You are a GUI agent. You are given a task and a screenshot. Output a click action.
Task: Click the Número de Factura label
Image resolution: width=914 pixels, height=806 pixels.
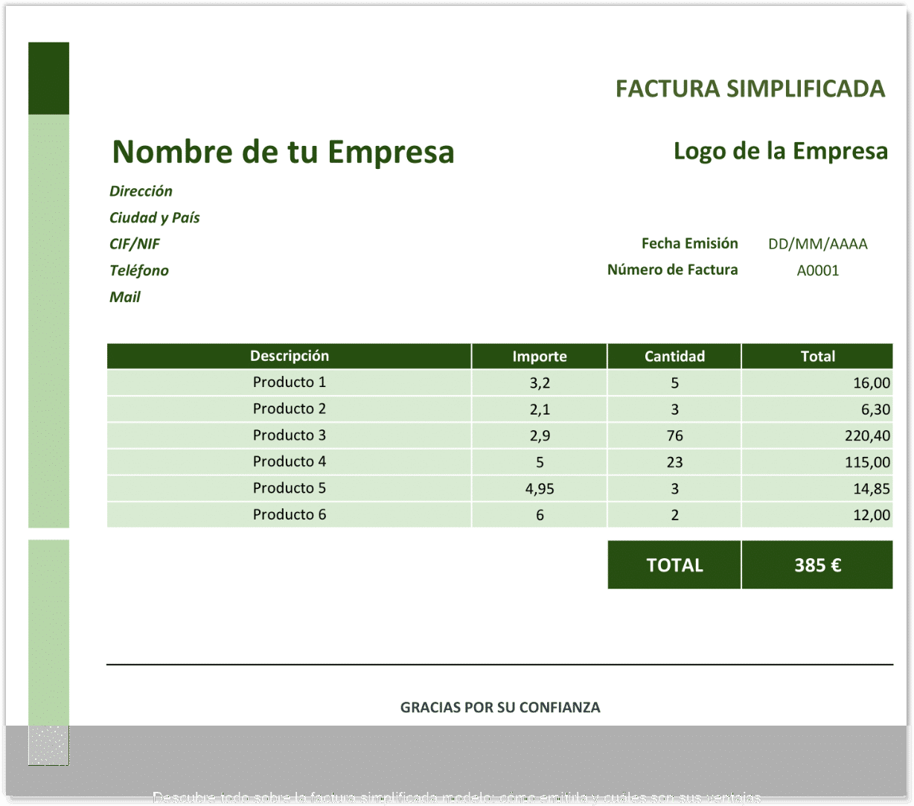point(673,270)
